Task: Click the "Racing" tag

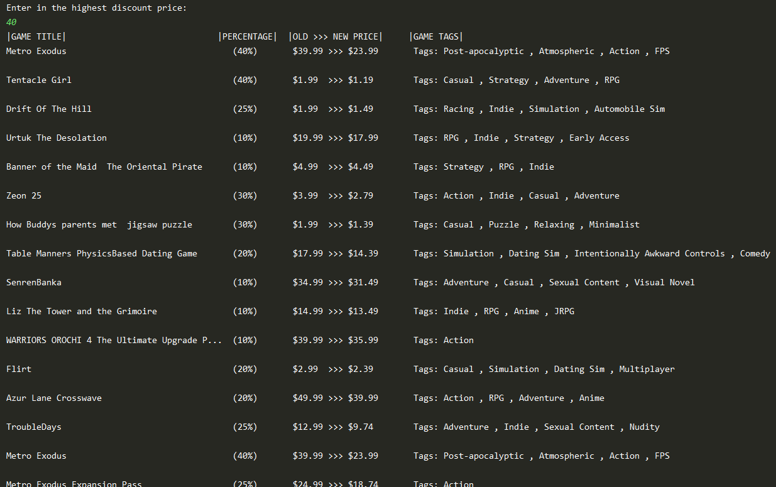Action: pyautogui.click(x=459, y=109)
